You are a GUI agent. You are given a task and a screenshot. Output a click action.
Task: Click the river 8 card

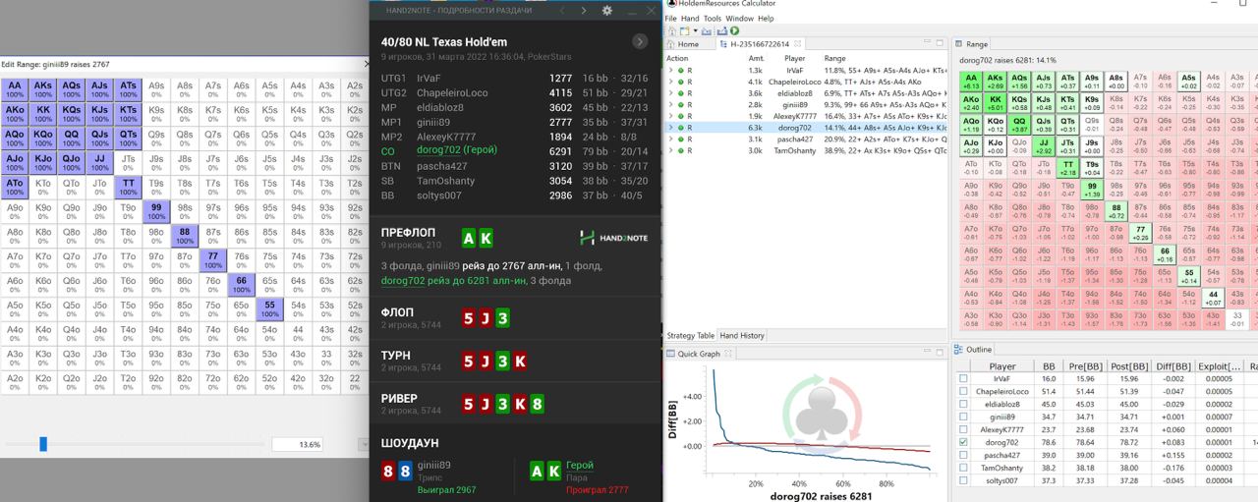pyautogui.click(x=536, y=404)
